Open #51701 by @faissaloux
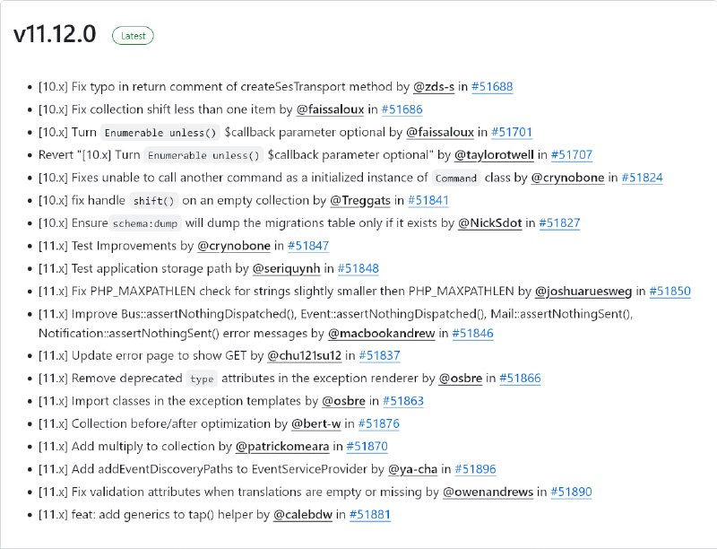 (512, 132)
